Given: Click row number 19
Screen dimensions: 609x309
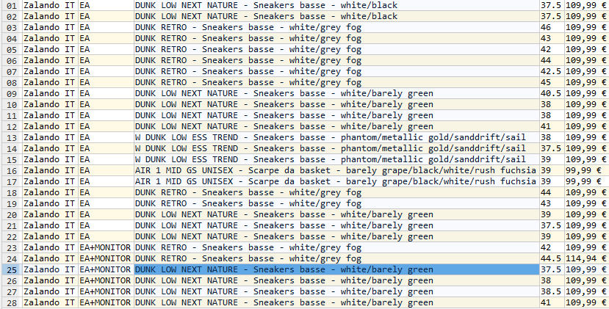Looking at the screenshot, I should pos(12,203).
